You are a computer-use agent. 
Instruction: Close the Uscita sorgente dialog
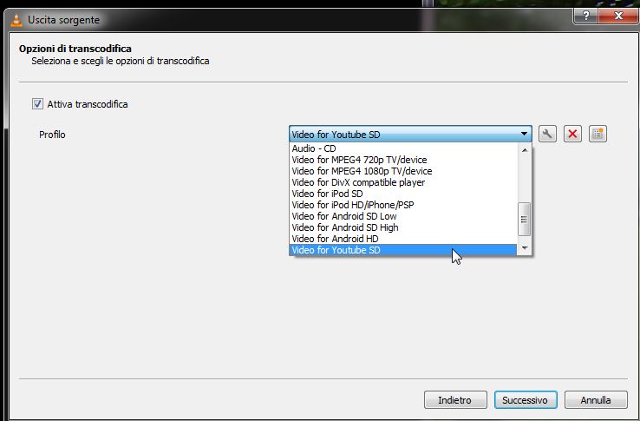point(619,16)
